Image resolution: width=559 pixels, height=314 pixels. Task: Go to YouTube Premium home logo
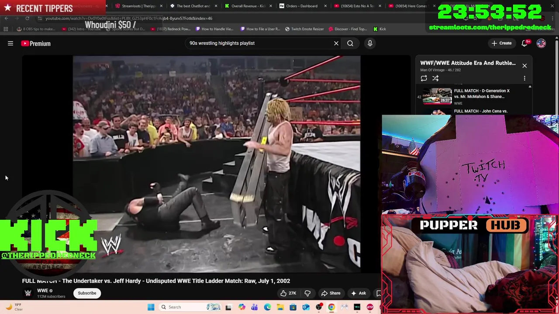[36, 43]
